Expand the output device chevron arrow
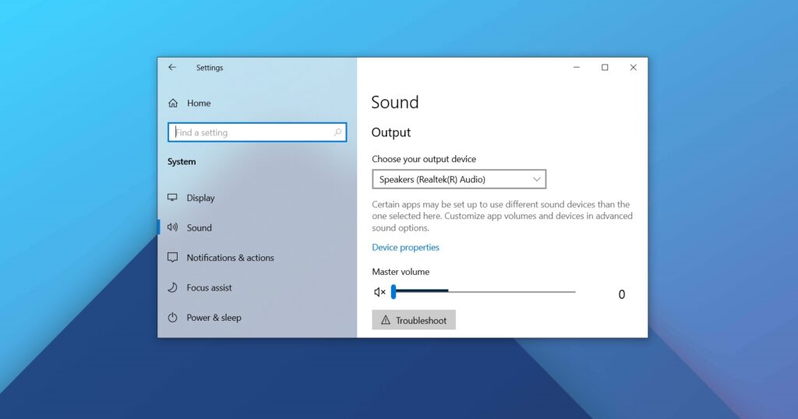Image resolution: width=798 pixels, height=419 pixels. [x=536, y=179]
